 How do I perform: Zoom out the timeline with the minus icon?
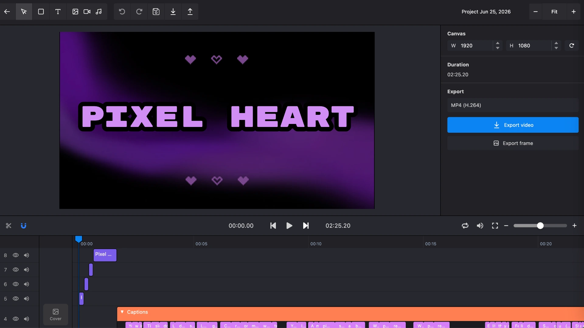click(506, 226)
